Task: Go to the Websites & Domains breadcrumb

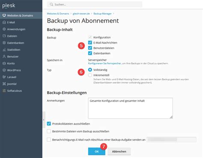Action: [58, 14]
